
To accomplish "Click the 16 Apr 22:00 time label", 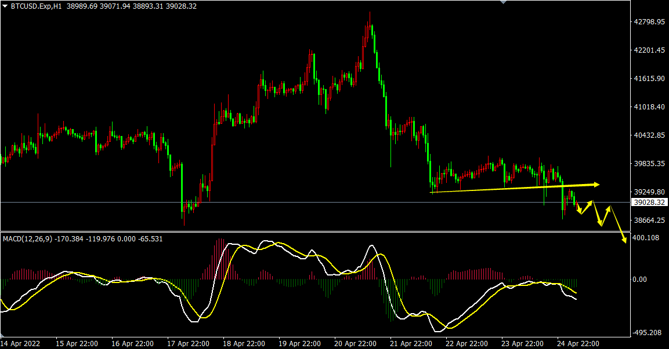I will click(133, 343).
